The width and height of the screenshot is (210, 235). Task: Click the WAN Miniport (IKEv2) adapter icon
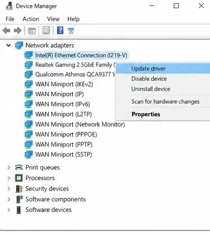point(29,84)
